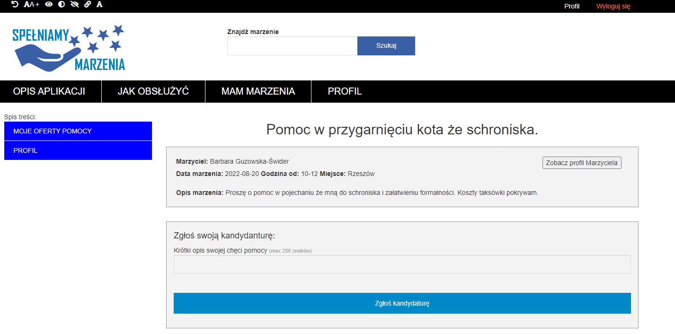Open the OPIS APLIKACJI menu item
Screen dimensions: 675x334
(x=49, y=91)
